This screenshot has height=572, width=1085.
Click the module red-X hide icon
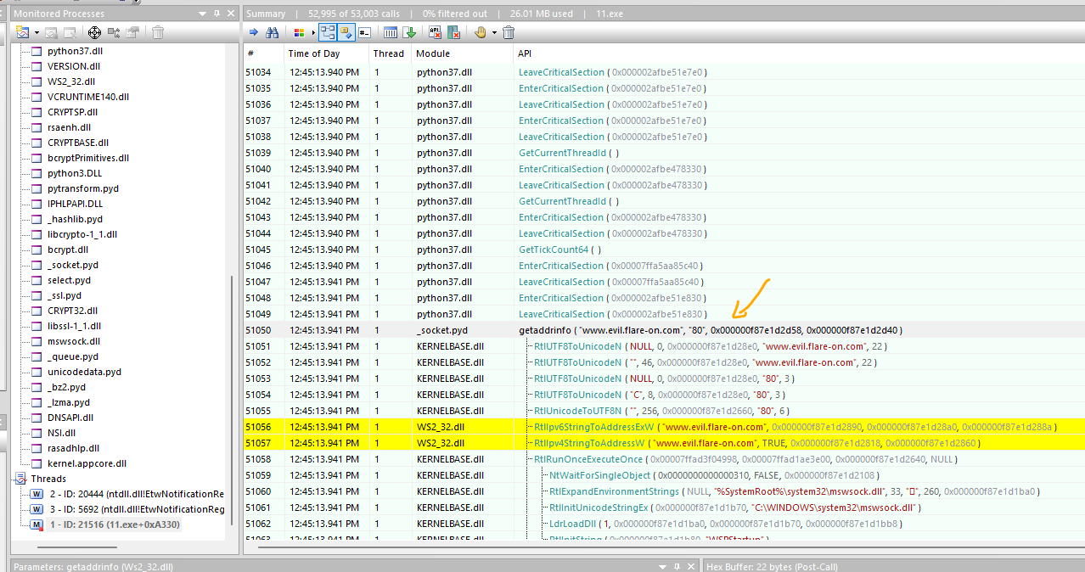click(454, 32)
